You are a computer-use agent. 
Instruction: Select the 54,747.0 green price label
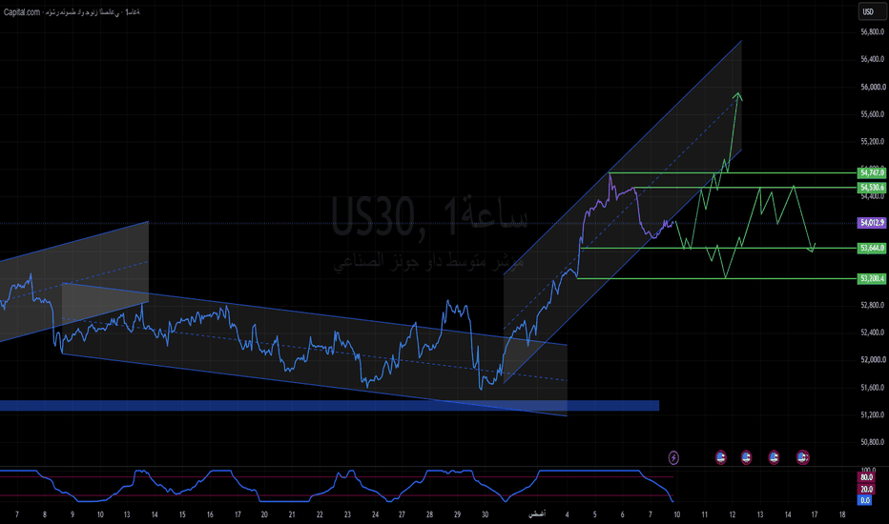[x=872, y=172]
